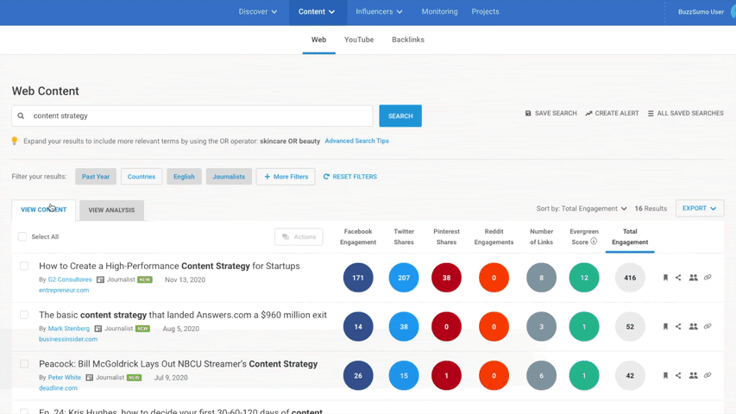The image size is (736, 414).
Task: Click the Save Search icon
Action: pos(528,114)
